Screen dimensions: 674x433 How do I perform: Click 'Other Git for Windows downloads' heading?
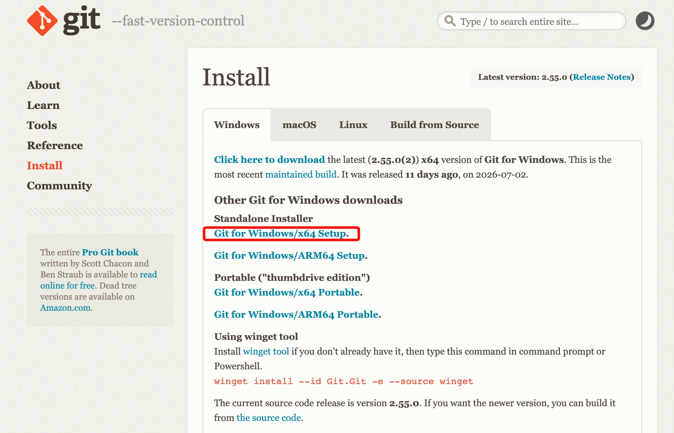308,200
